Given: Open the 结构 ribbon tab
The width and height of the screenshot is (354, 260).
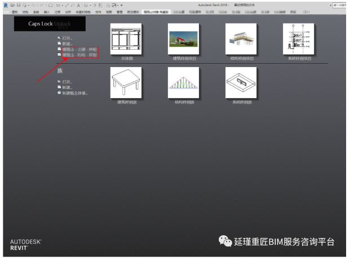Looking at the screenshot, I should [25, 12].
